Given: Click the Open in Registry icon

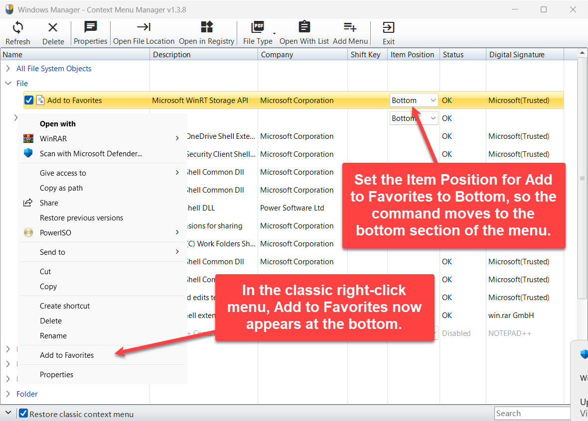Looking at the screenshot, I should [207, 27].
